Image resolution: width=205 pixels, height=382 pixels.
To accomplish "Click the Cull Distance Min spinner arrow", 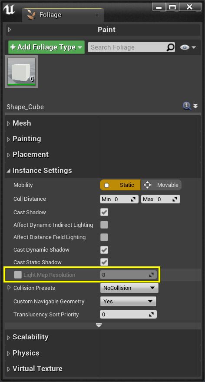I will [133, 199].
